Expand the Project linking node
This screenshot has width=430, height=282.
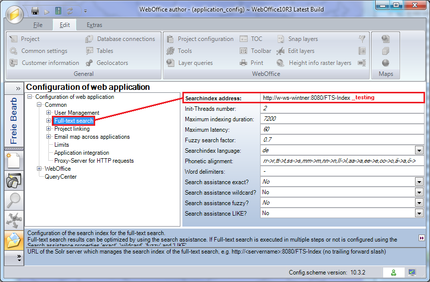(x=48, y=128)
